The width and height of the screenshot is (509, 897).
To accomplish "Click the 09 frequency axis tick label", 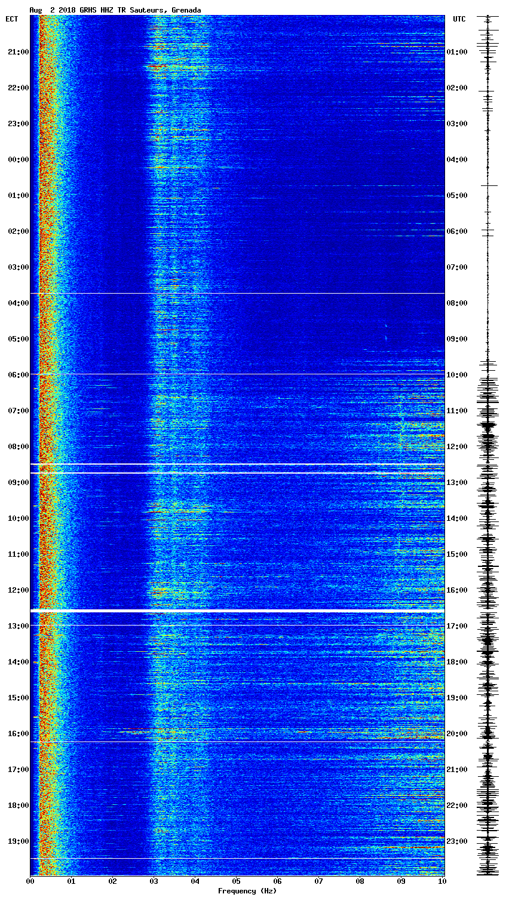I will 401,881.
